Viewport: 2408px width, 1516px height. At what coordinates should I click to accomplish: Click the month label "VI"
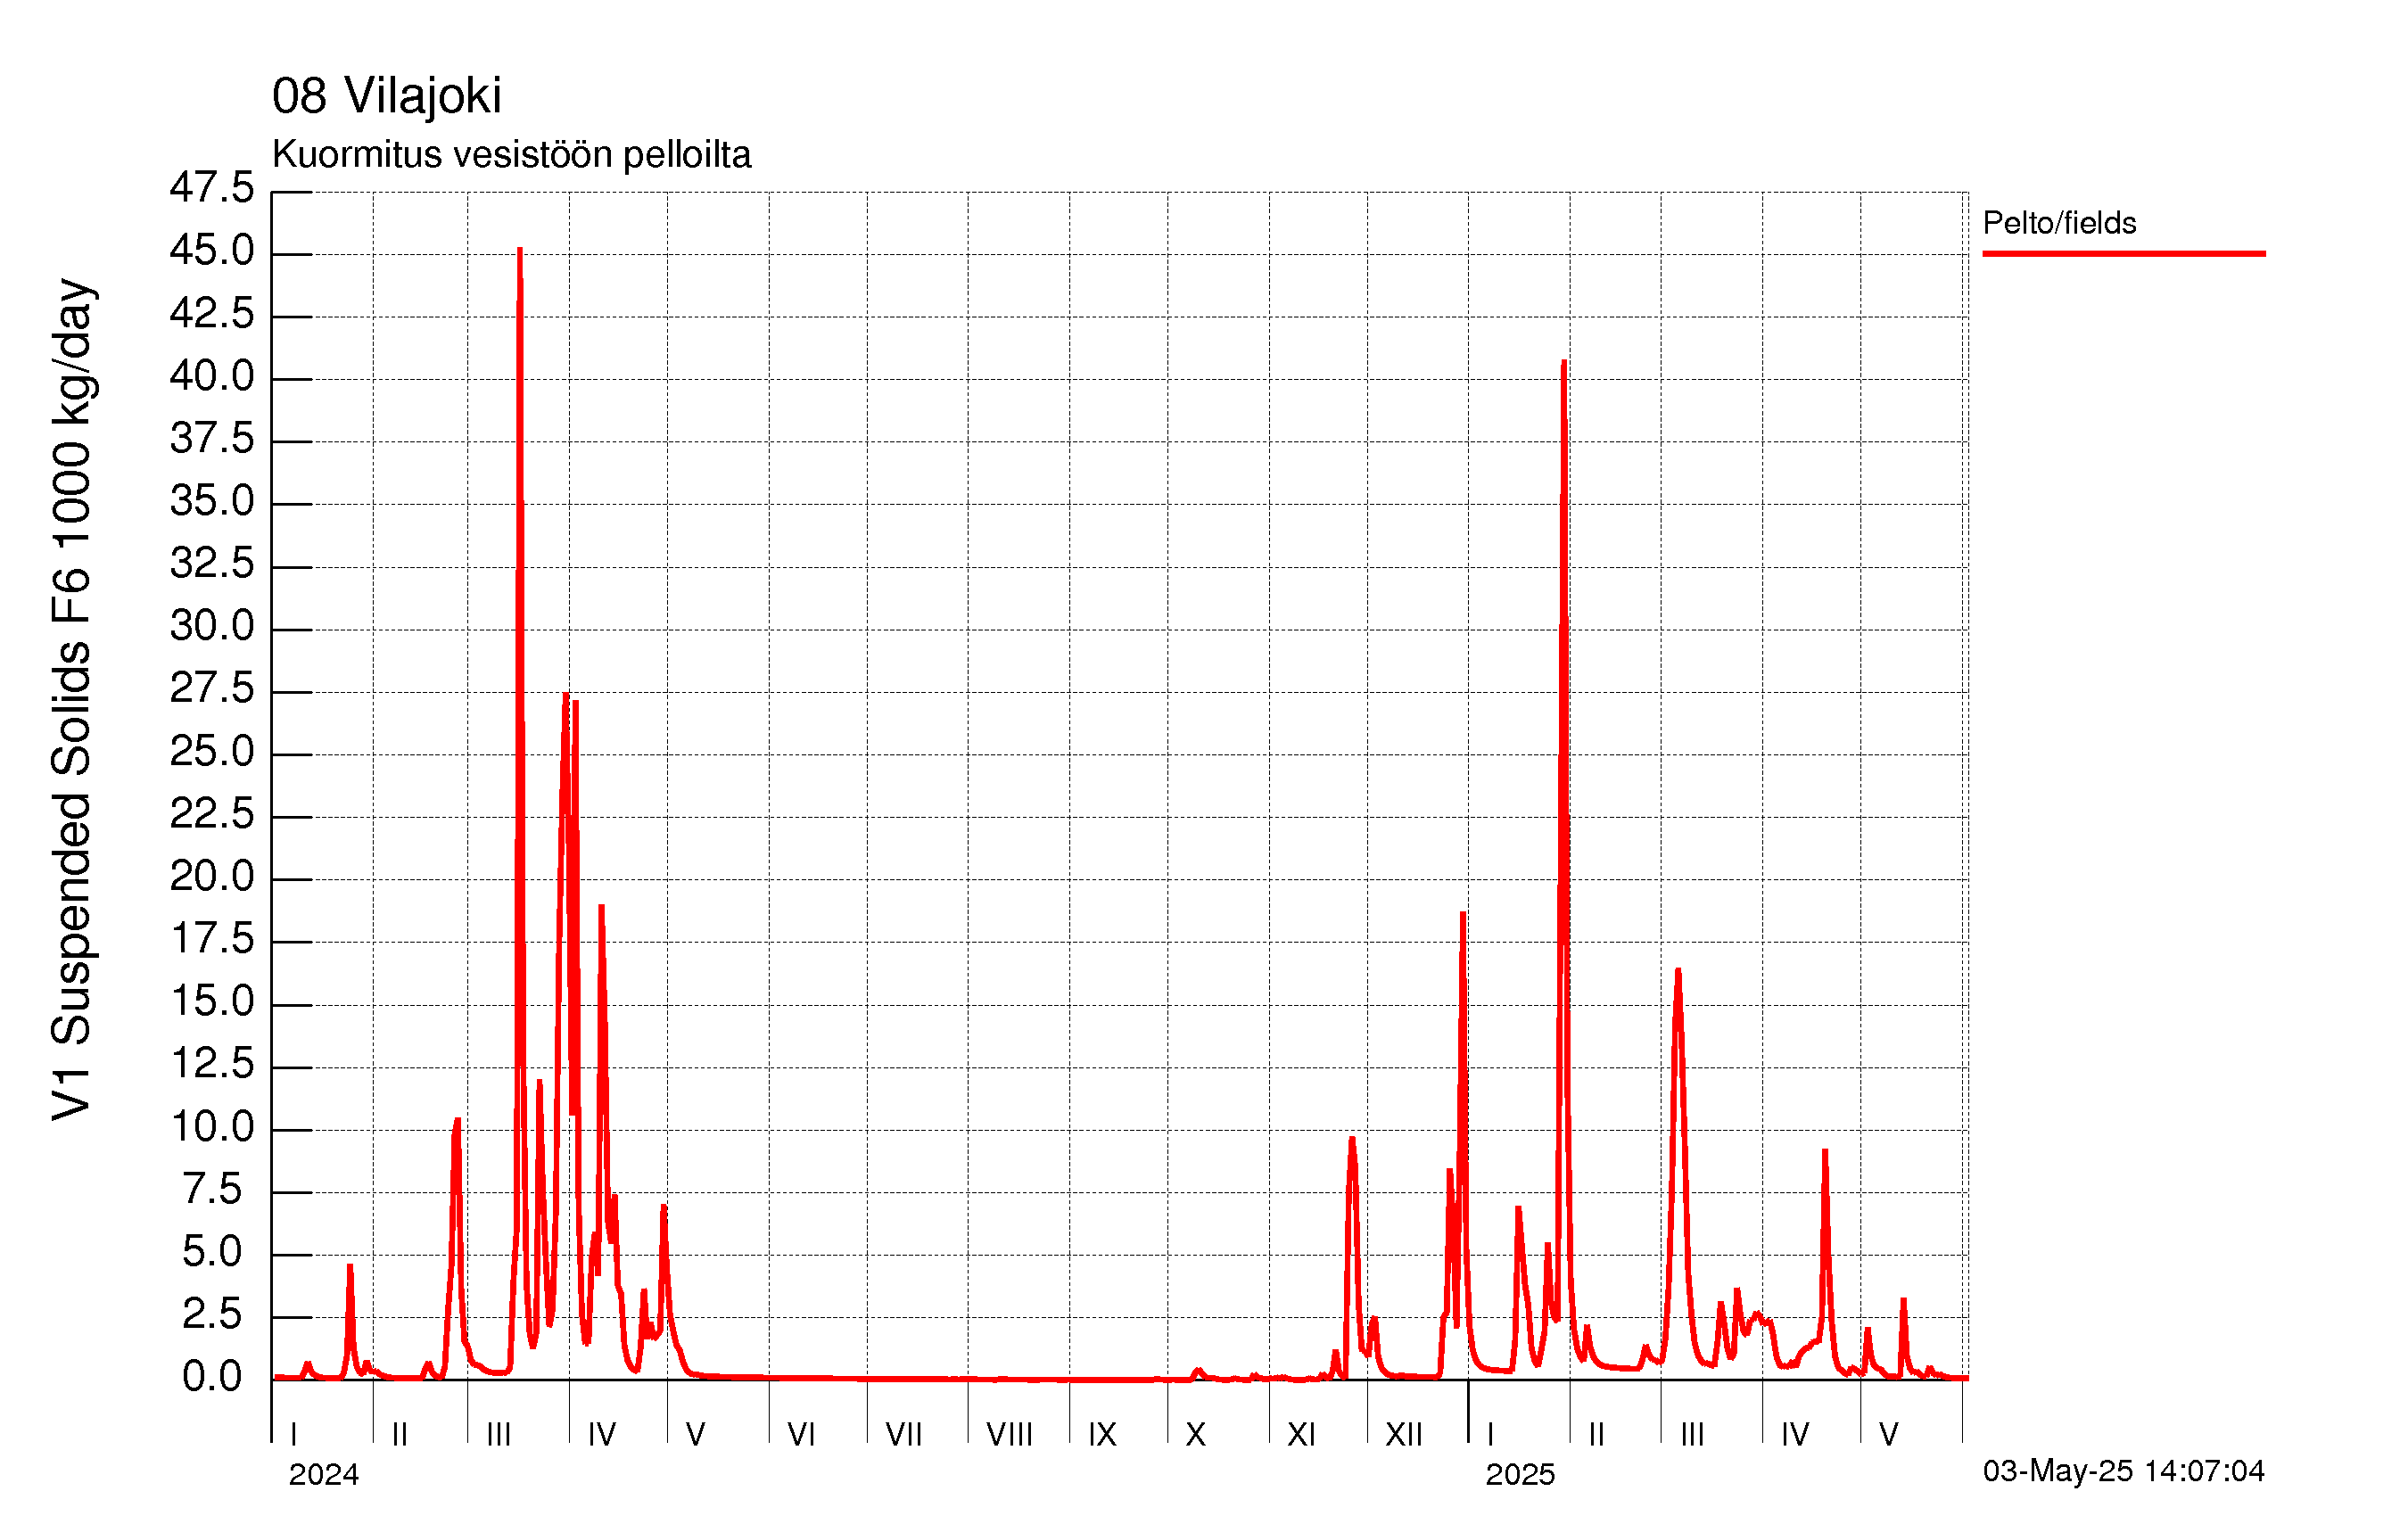coord(801,1435)
